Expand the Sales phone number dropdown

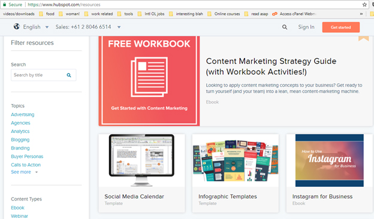(x=119, y=27)
